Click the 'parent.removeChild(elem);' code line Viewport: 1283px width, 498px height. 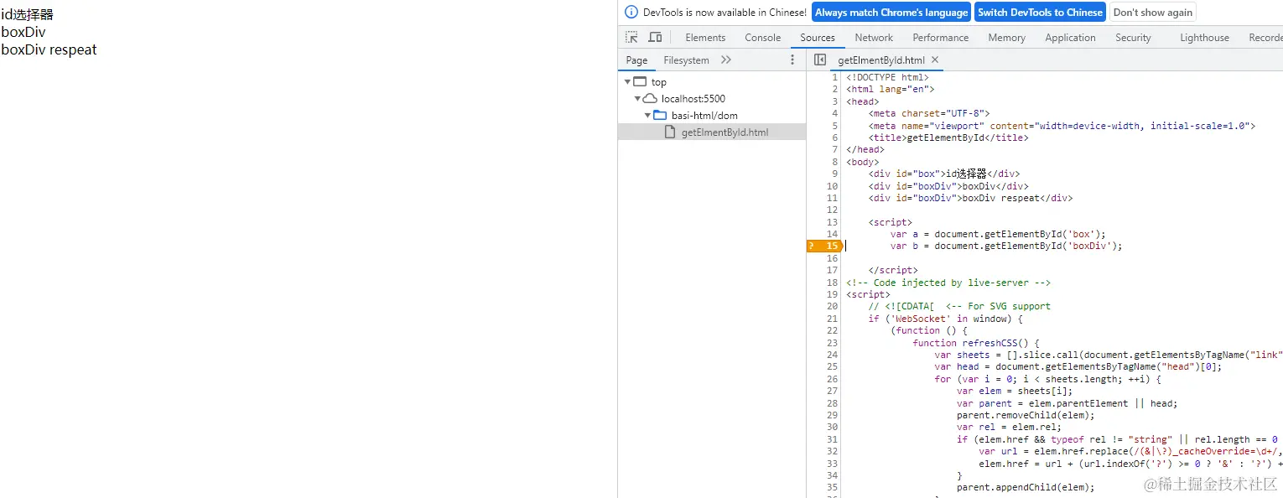(x=1026, y=415)
